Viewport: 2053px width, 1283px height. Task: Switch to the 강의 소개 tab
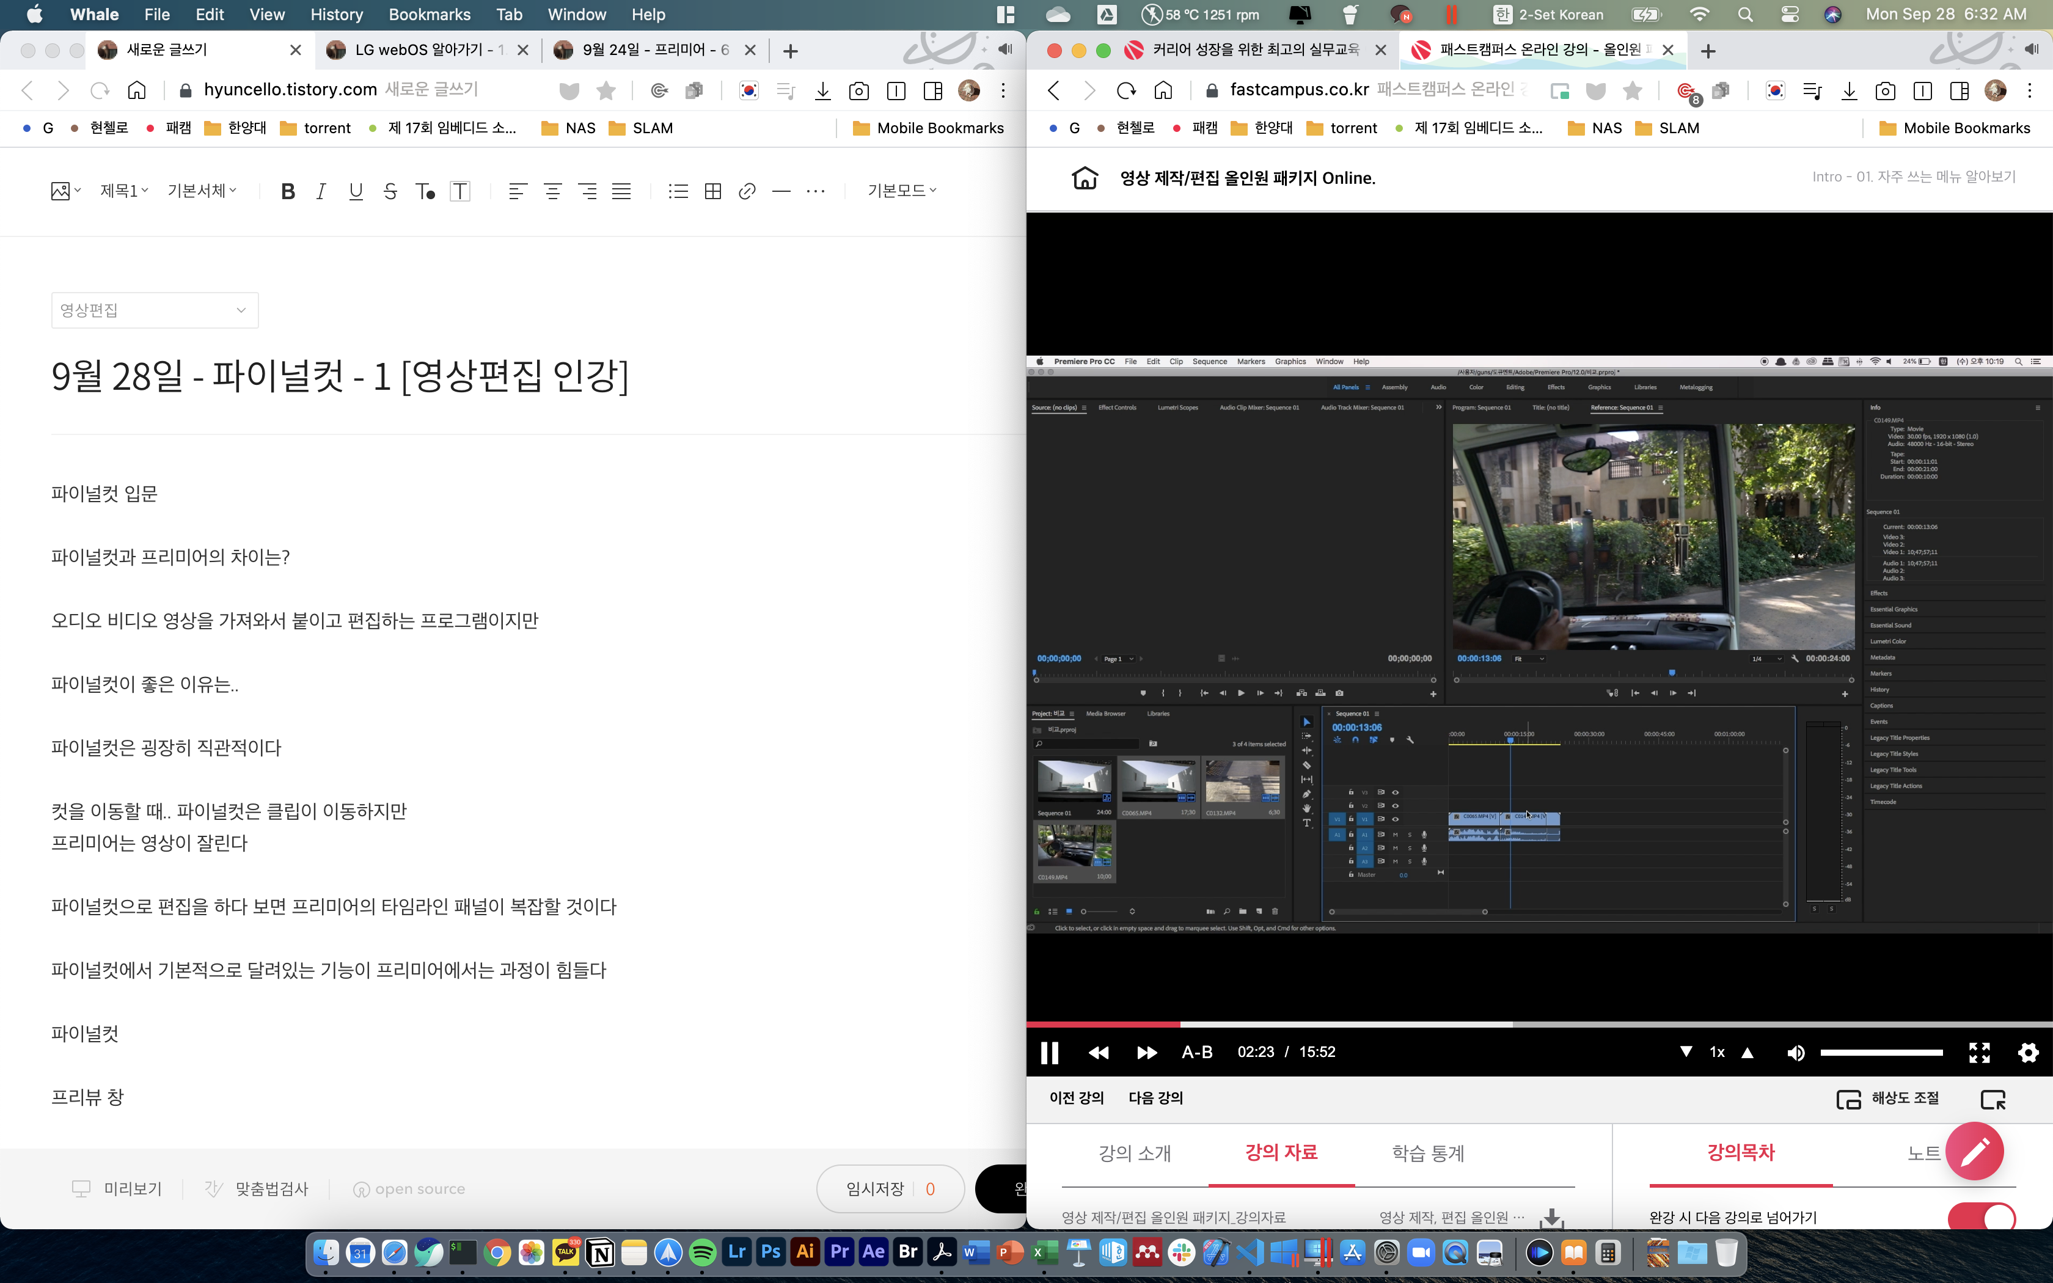(1134, 1153)
